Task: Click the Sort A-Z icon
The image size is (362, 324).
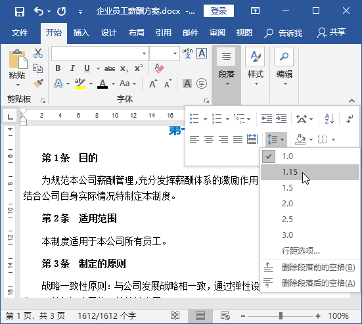Action: pyautogui.click(x=329, y=119)
